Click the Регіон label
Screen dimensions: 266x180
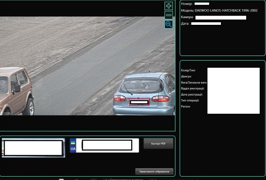(x=185, y=107)
